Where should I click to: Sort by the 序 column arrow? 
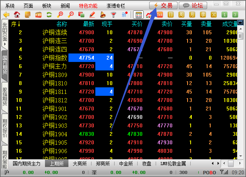[x=19, y=24]
